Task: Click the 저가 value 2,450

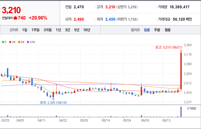Action: (x=110, y=19)
